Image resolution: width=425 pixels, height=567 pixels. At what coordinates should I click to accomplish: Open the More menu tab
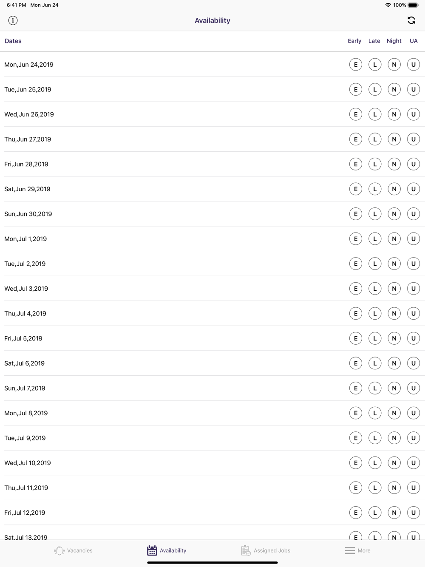coord(357,550)
